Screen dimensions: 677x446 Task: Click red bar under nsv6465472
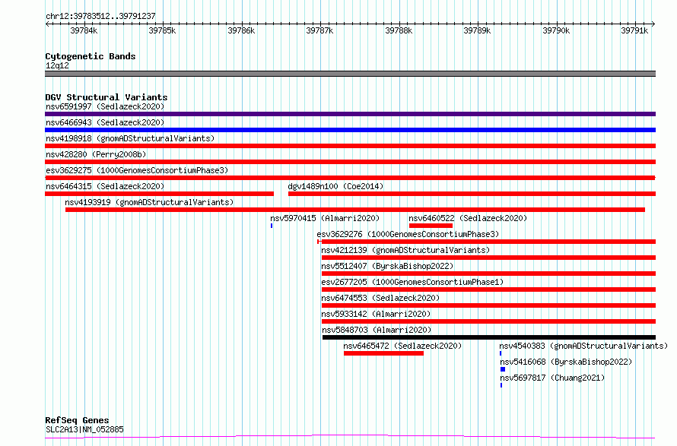point(384,353)
